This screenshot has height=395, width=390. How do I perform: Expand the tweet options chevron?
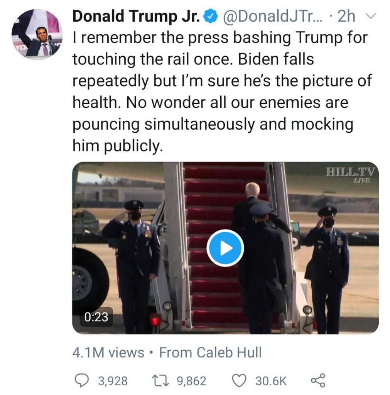click(370, 17)
